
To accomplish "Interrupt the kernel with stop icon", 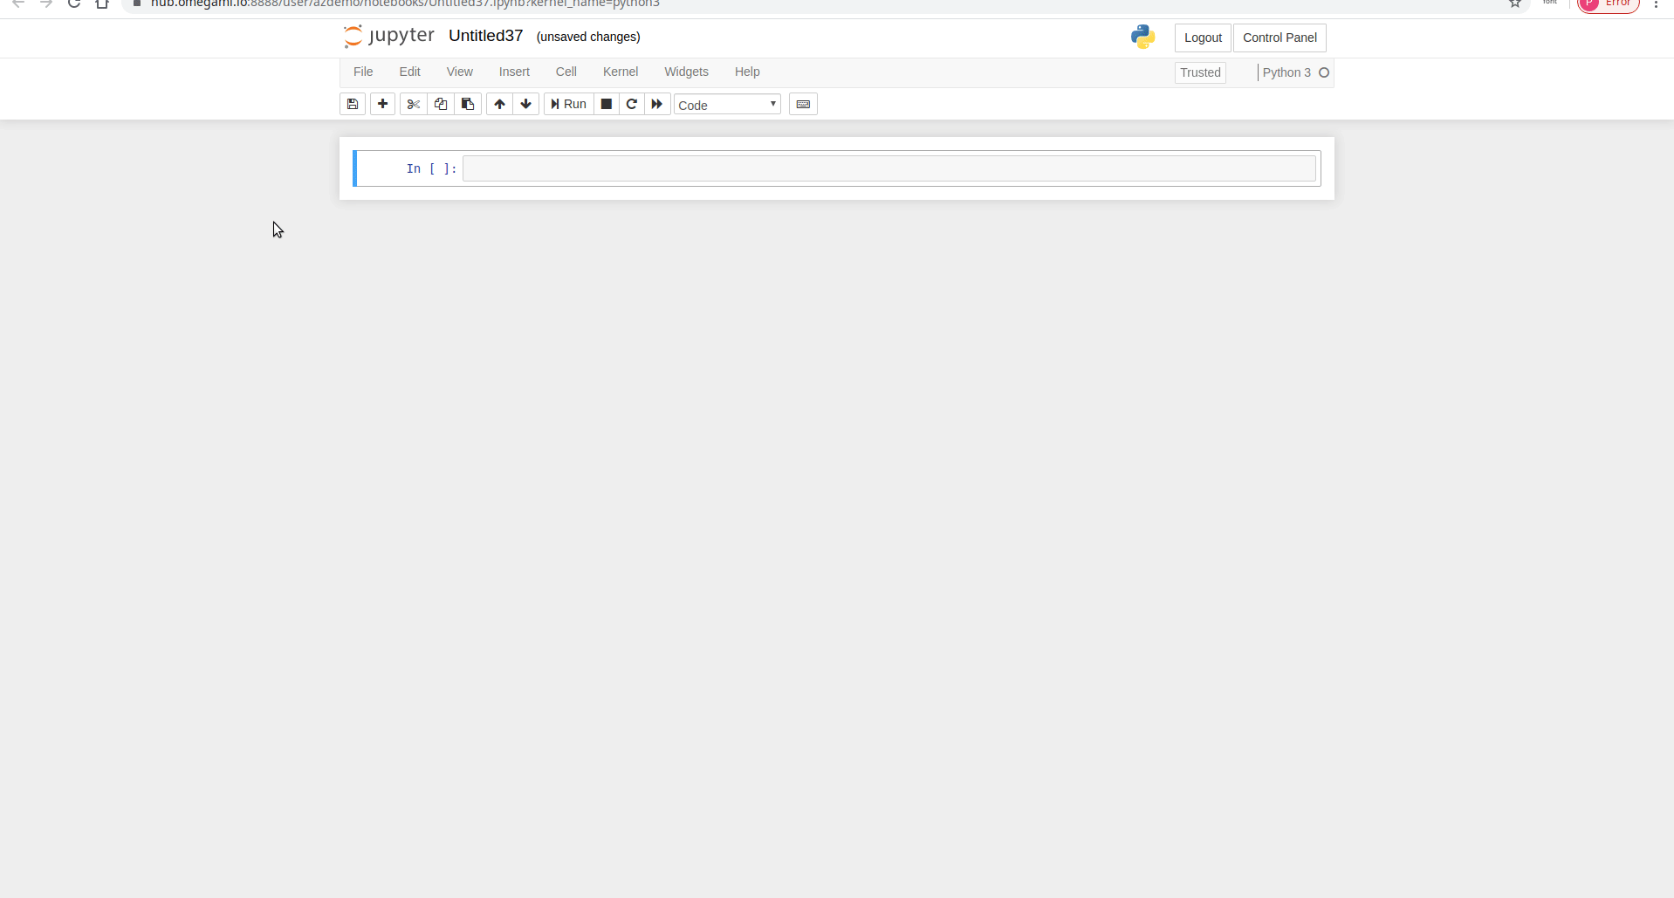I will tap(607, 104).
